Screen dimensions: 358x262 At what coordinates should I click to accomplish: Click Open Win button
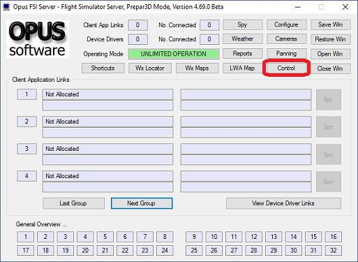coord(331,54)
